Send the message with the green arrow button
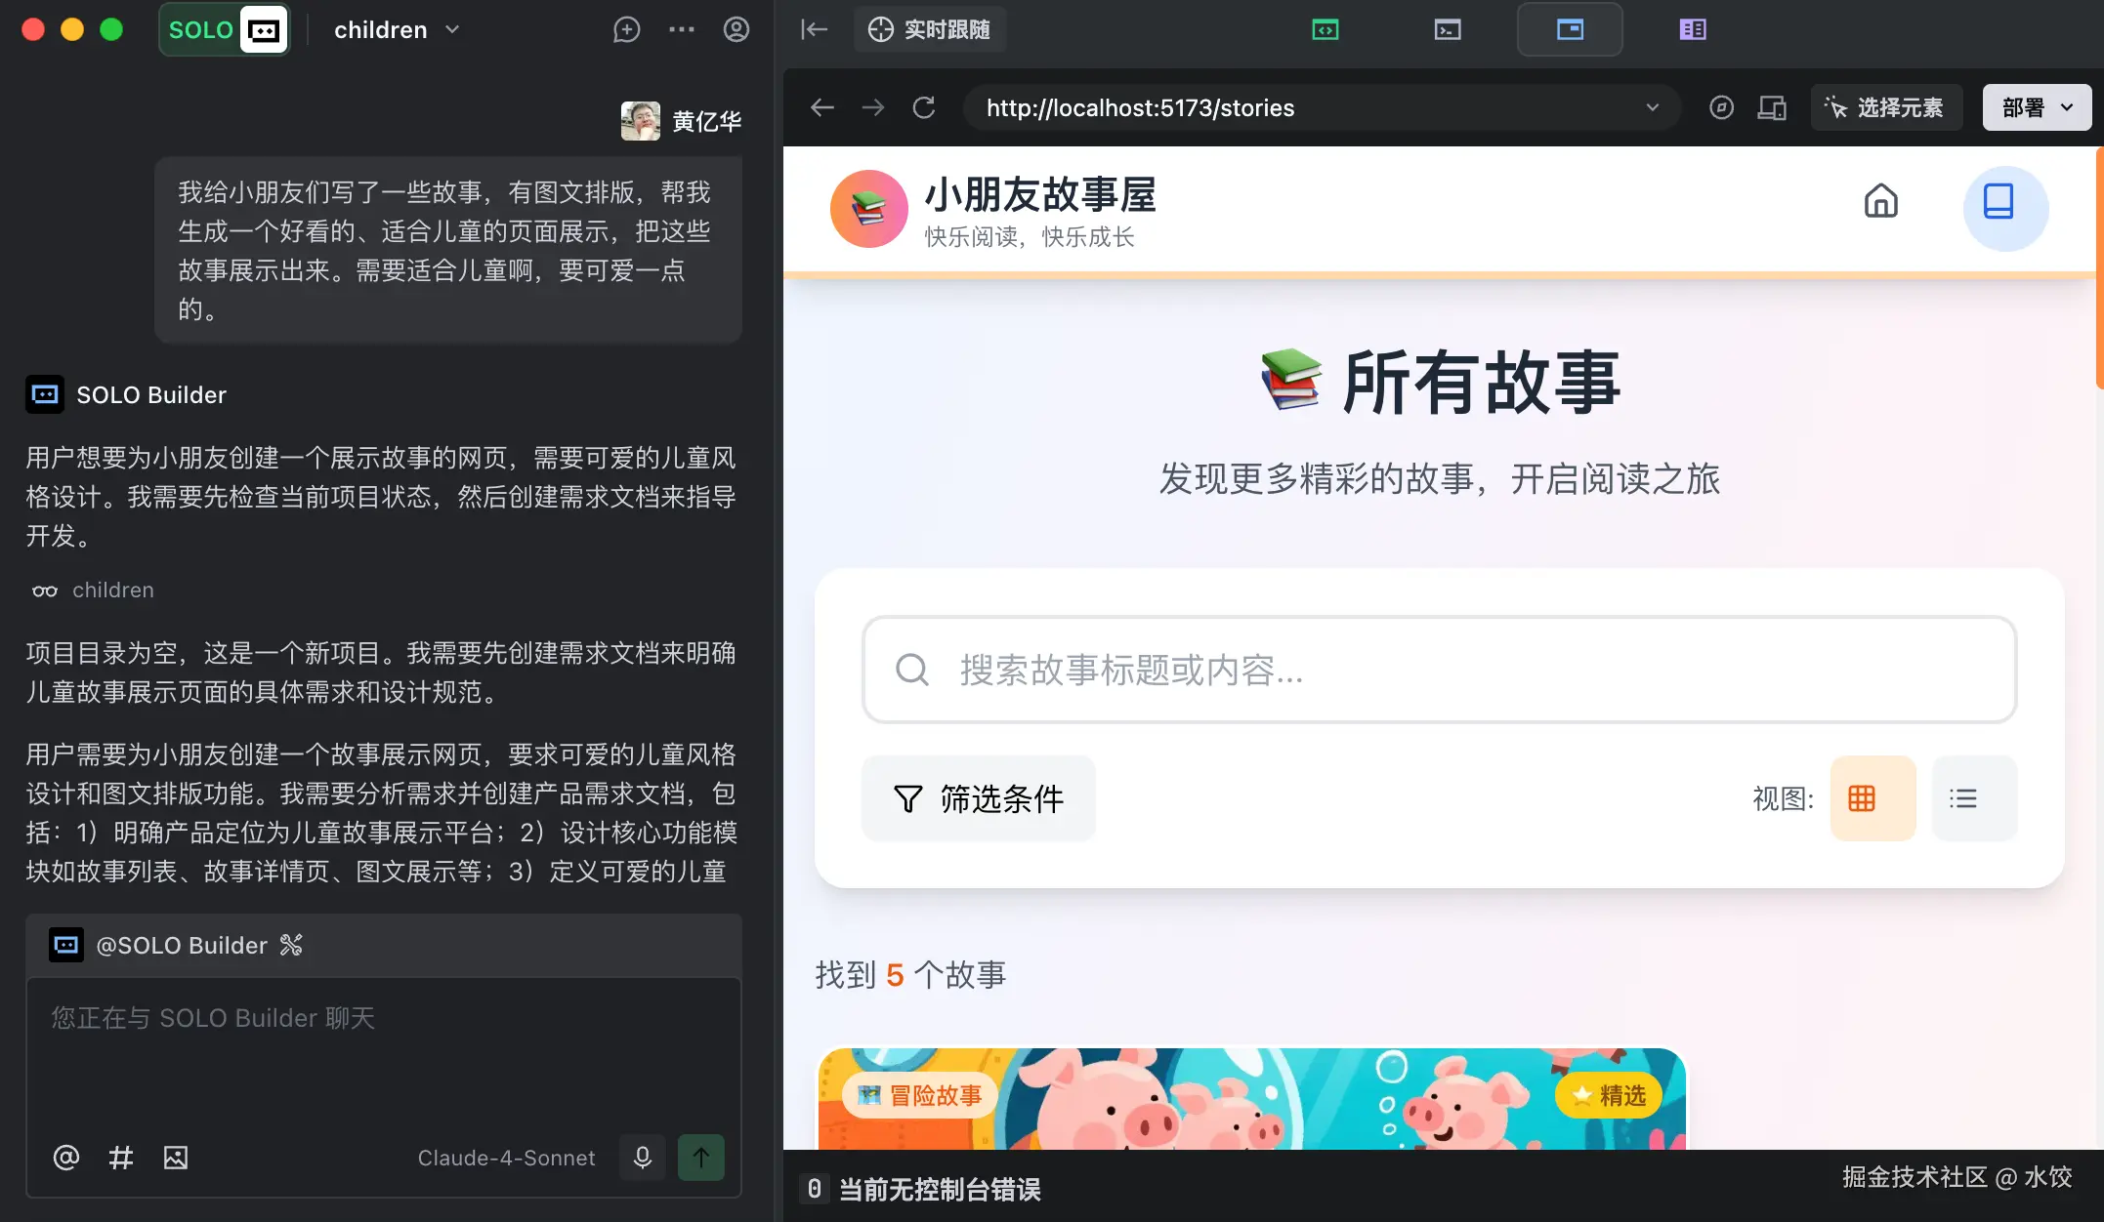 coord(700,1158)
